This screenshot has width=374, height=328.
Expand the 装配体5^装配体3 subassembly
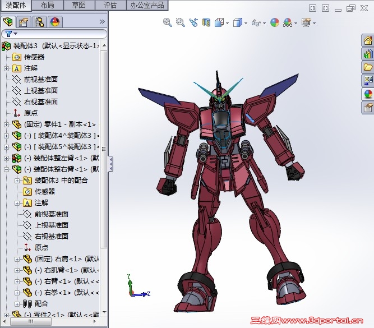tap(6, 147)
